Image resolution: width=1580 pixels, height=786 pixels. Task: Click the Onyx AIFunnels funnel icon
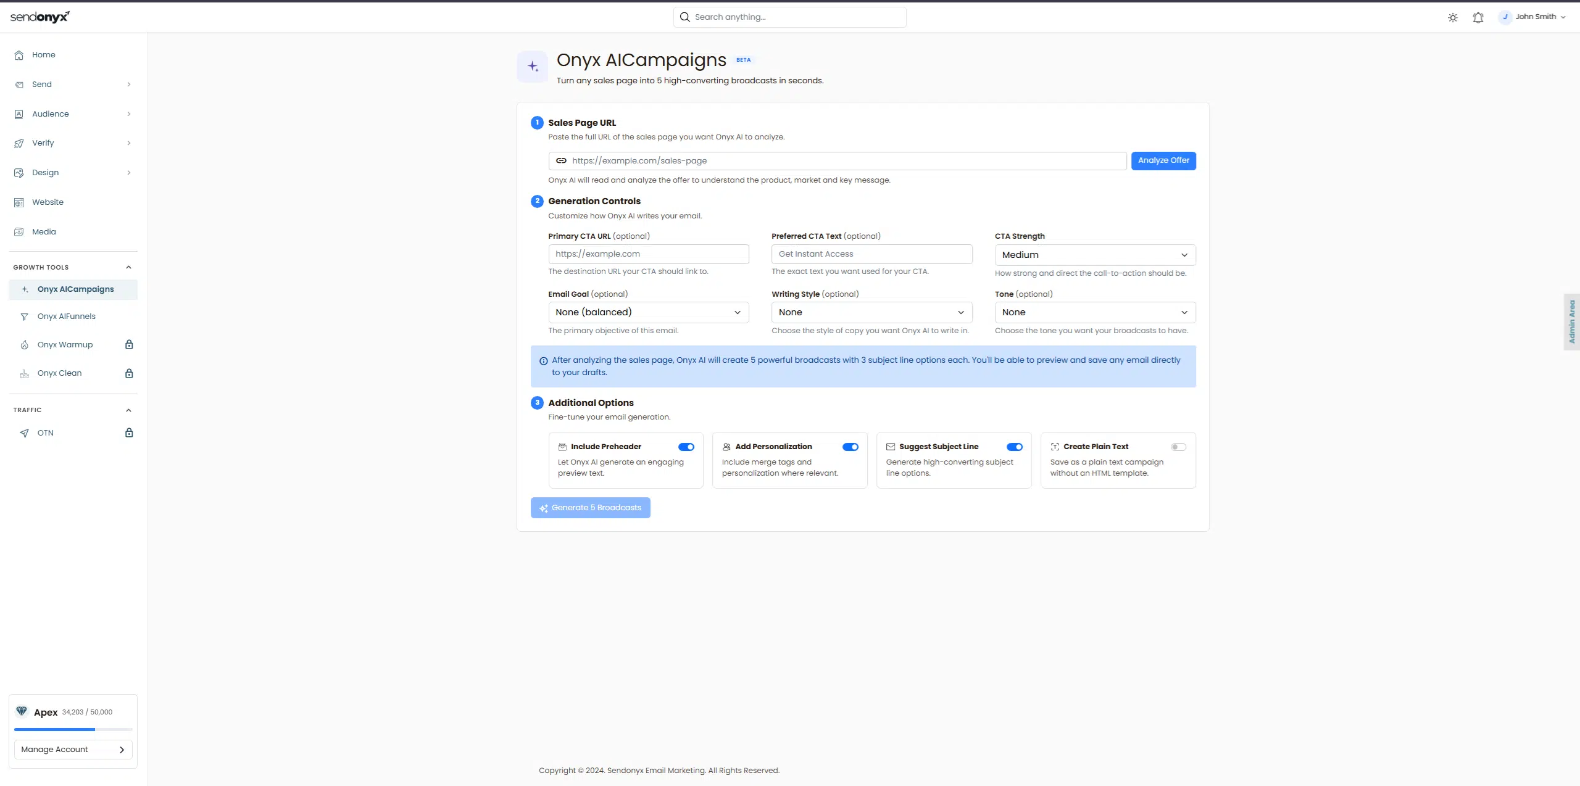pyautogui.click(x=24, y=316)
